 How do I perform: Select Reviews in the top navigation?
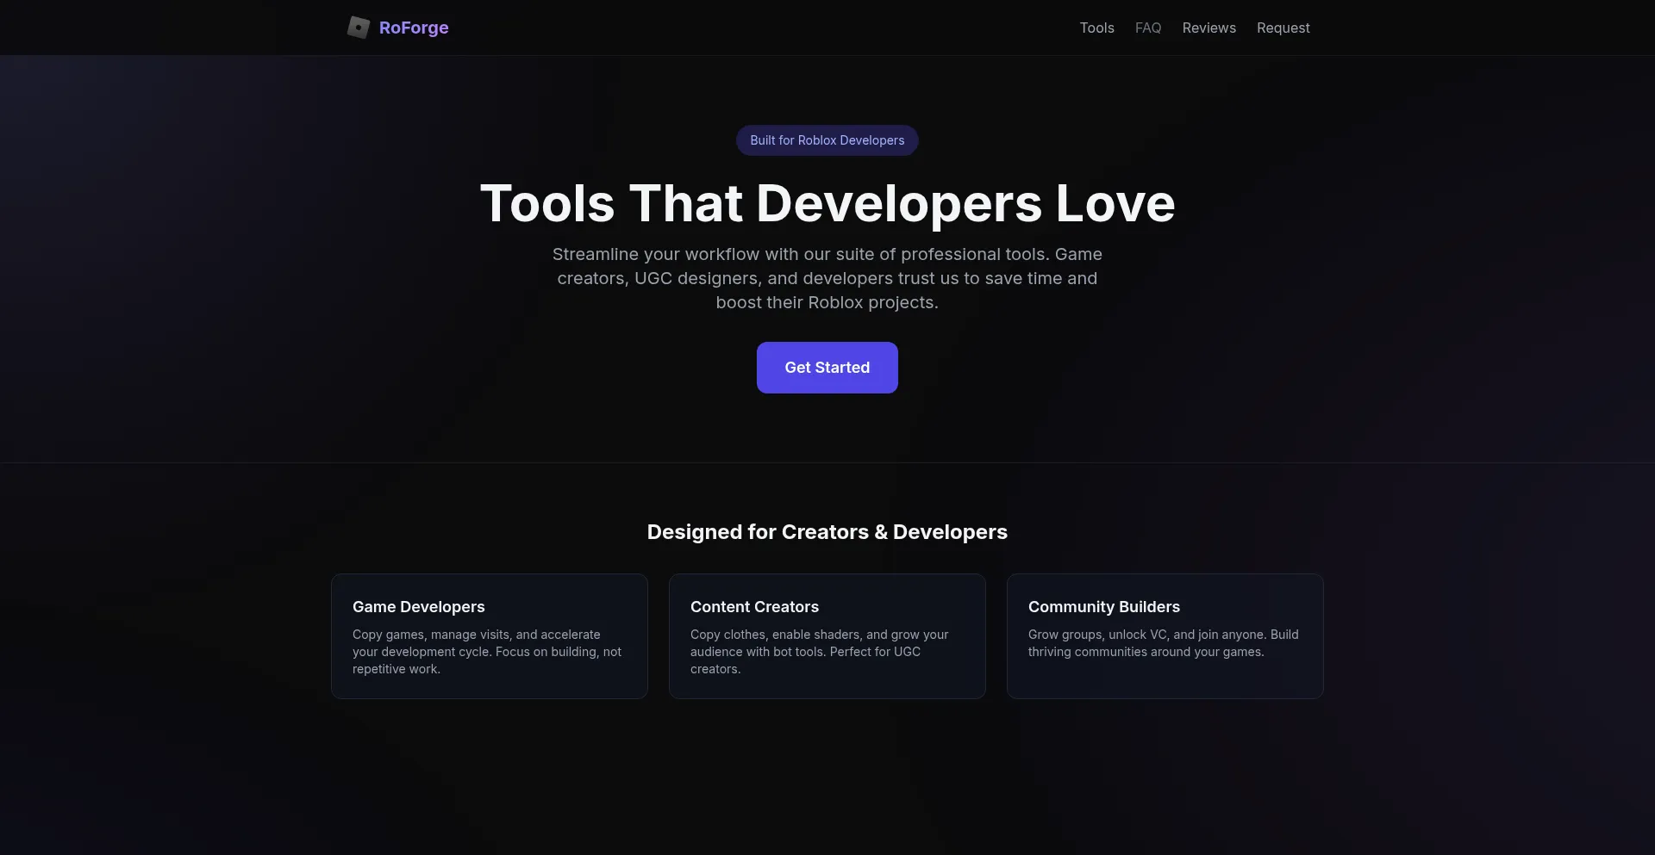click(1208, 28)
